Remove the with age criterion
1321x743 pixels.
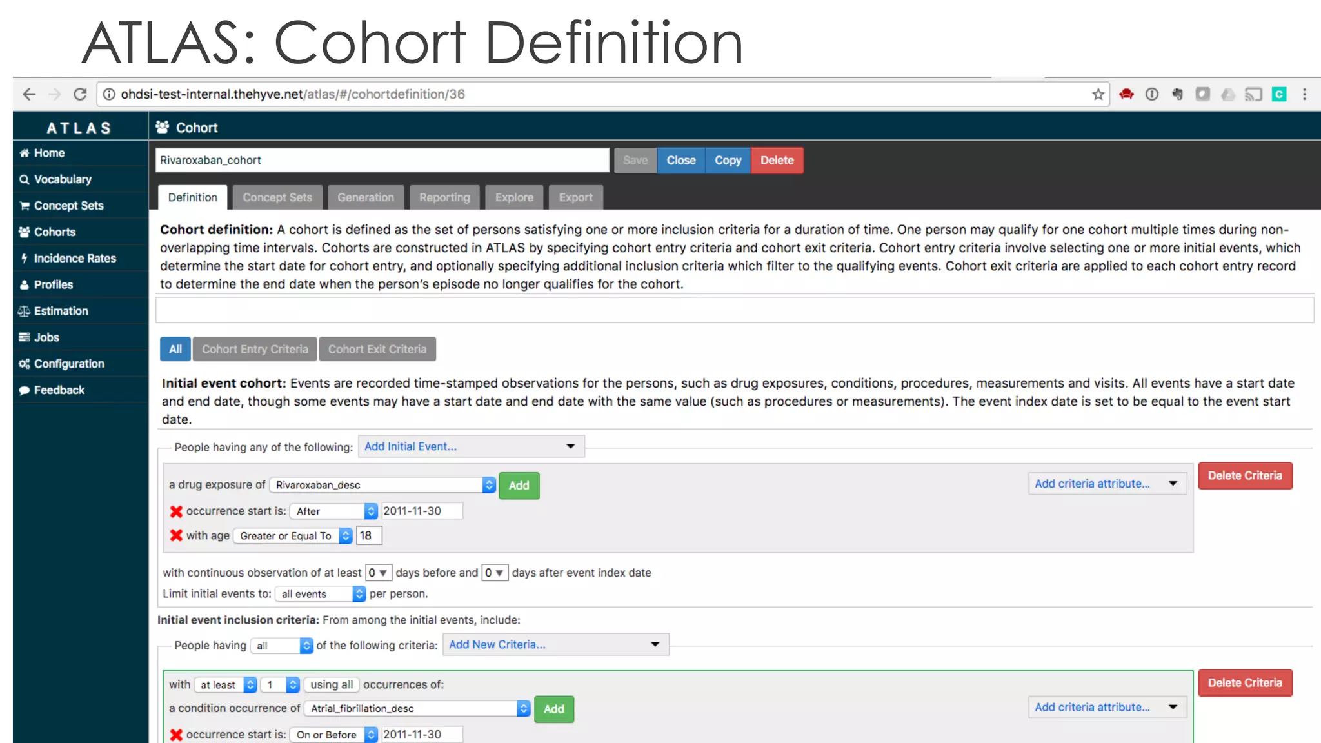[x=176, y=535]
